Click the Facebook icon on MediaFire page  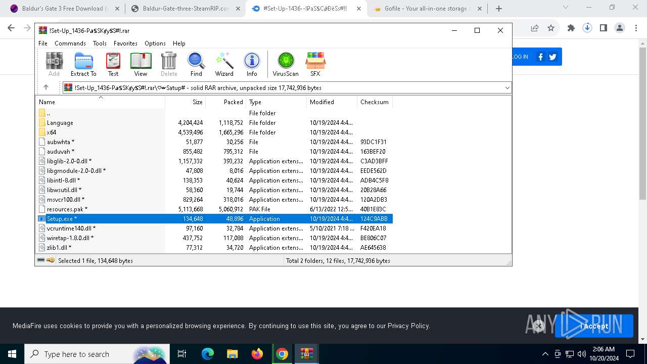(x=540, y=57)
